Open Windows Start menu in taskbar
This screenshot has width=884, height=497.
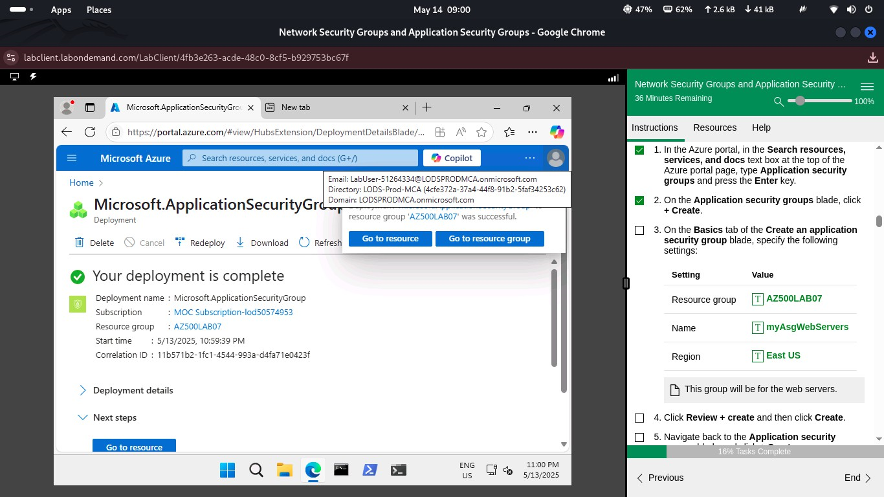tap(228, 470)
